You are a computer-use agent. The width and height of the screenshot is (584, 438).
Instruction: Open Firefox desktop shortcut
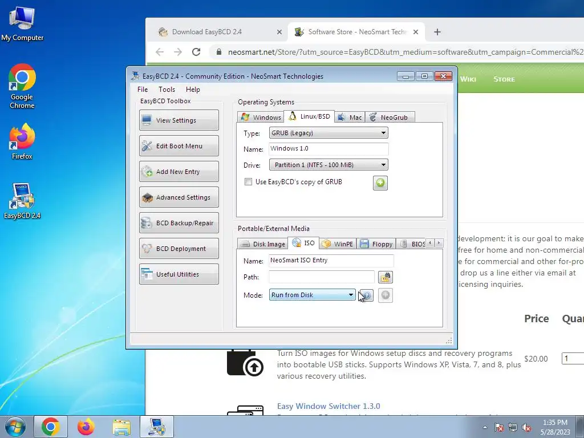coord(22,141)
